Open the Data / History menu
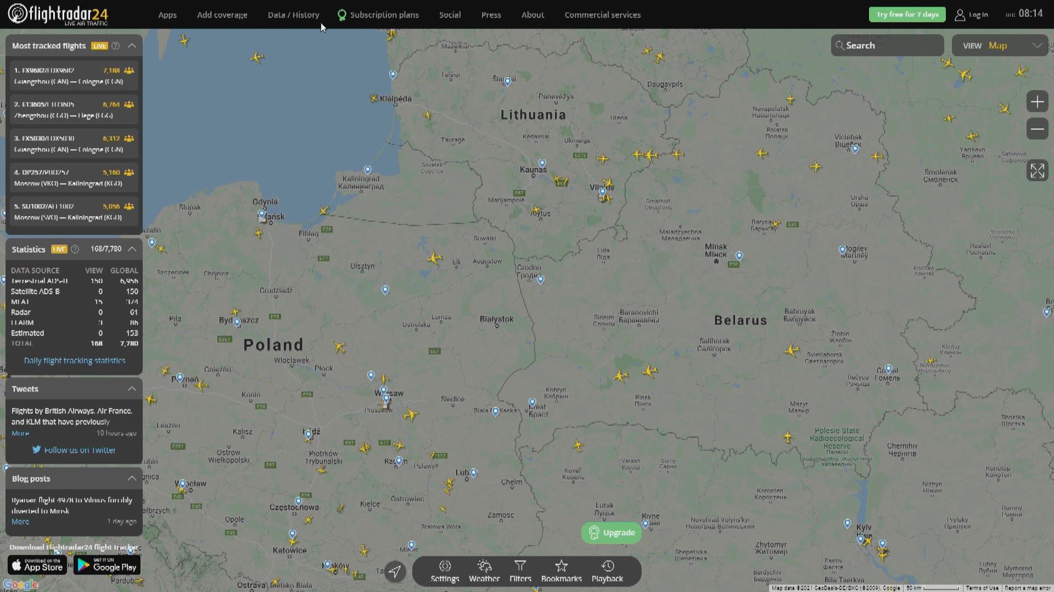The width and height of the screenshot is (1054, 592). tap(293, 15)
